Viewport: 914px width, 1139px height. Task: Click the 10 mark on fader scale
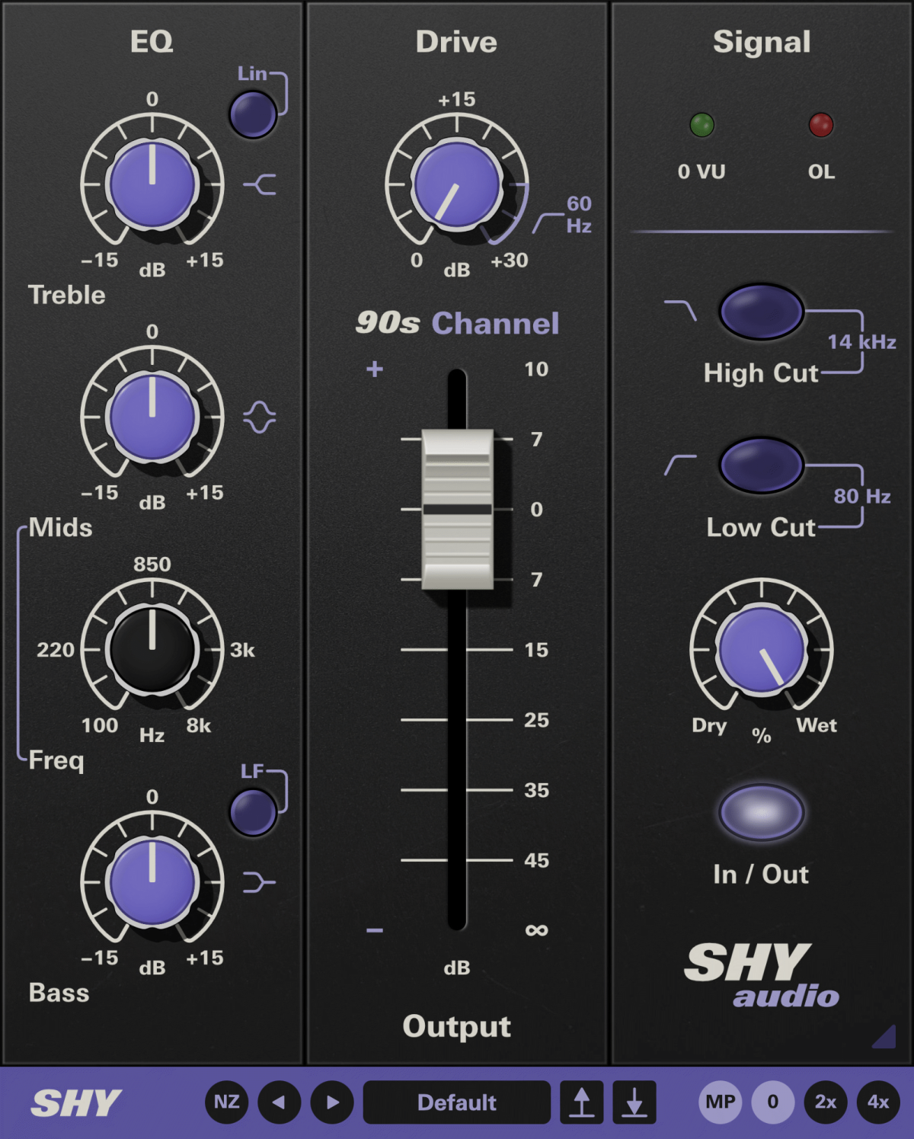click(x=536, y=369)
